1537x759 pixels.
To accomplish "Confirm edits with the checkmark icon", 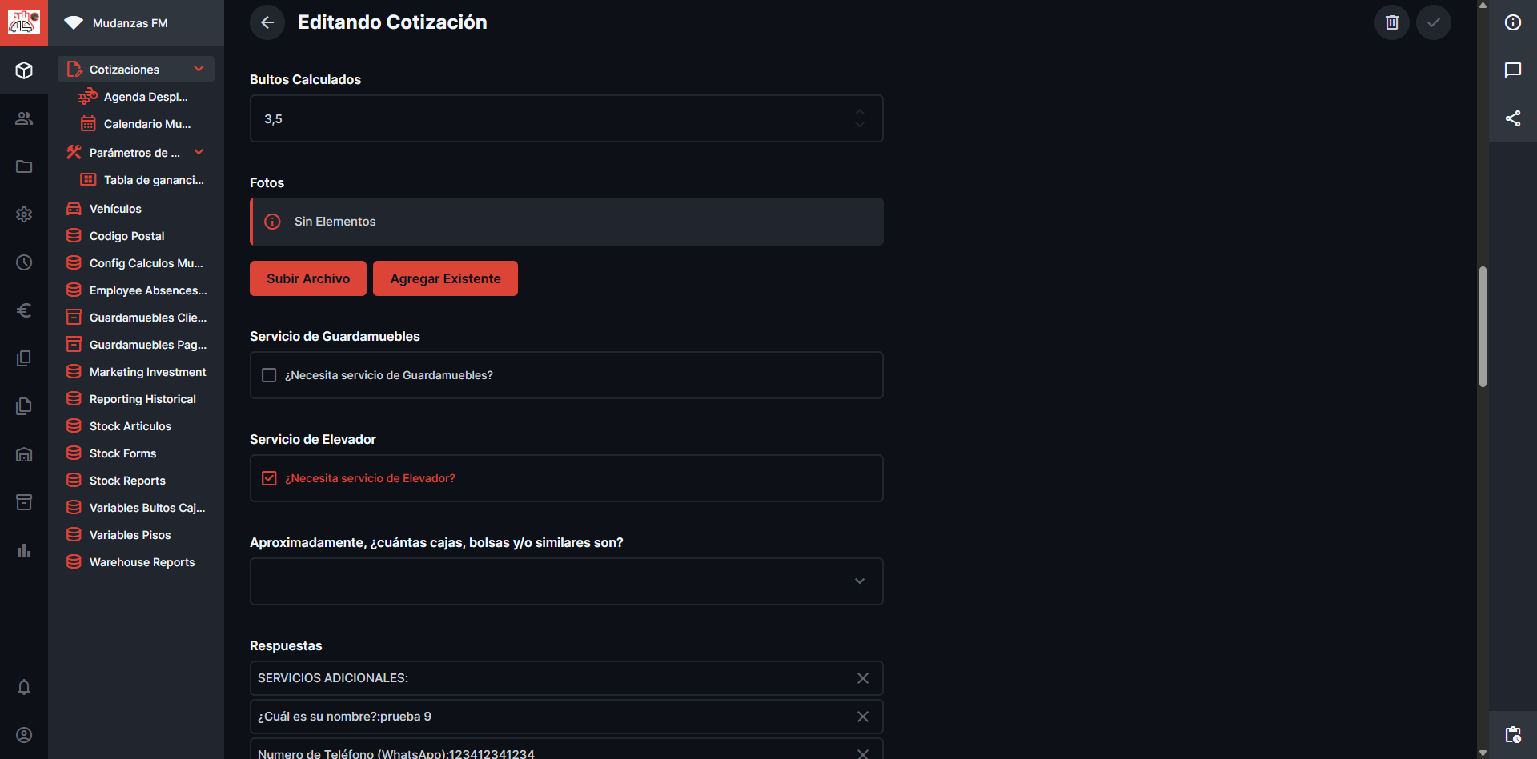I will tap(1434, 22).
